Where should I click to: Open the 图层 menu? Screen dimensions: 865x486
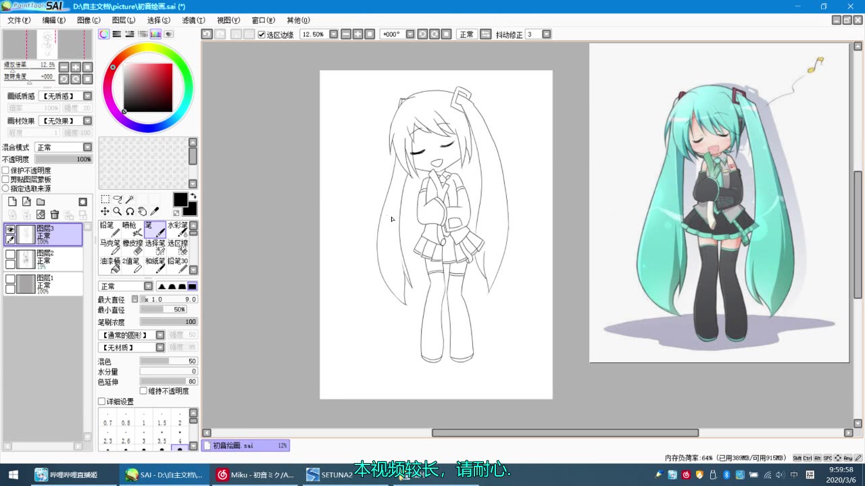[x=124, y=20]
